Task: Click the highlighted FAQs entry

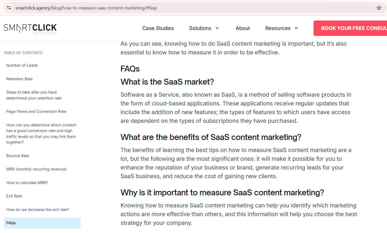Action: pyautogui.click(x=11, y=223)
